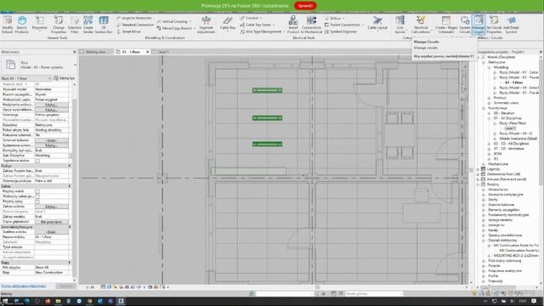Open Connections to Mechanical tool
The width and height of the screenshot is (544, 306).
coord(312,25)
